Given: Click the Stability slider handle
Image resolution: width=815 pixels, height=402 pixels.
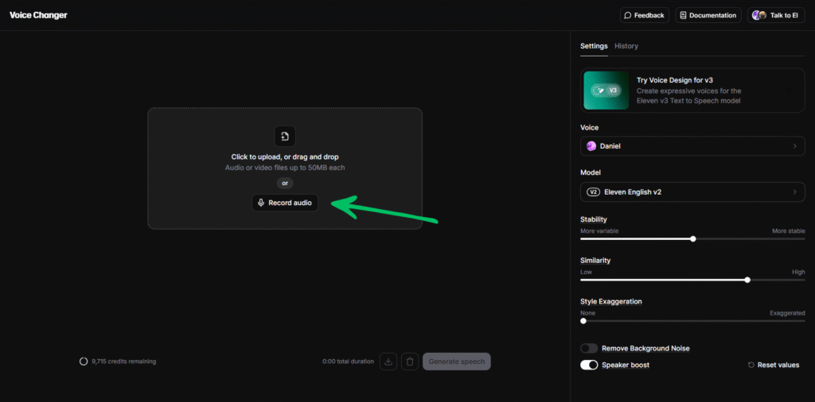Looking at the screenshot, I should tap(693, 238).
